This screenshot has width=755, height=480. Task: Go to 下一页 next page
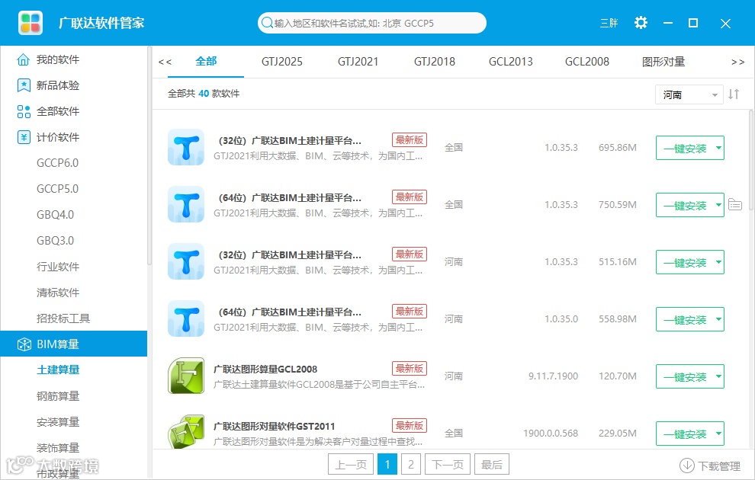pos(448,464)
